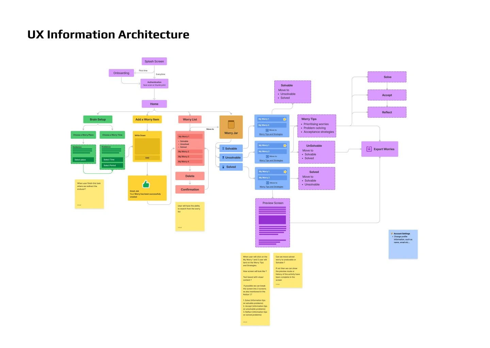Screen dimensions: 490x348
Task: Click the red Delete box
Action: tap(190, 176)
